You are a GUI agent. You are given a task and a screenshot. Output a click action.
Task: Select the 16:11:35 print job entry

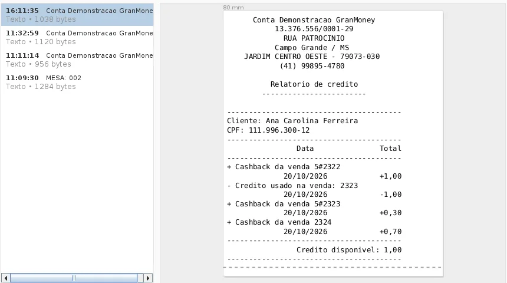(x=77, y=15)
